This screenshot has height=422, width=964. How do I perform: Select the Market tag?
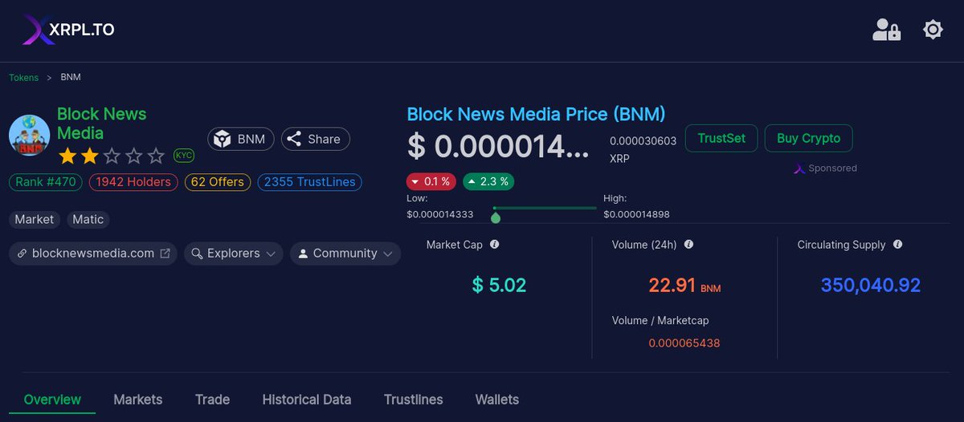tap(35, 219)
